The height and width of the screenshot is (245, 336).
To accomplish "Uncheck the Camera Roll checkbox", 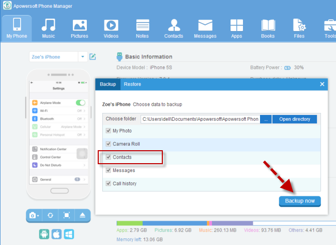I will (x=109, y=144).
